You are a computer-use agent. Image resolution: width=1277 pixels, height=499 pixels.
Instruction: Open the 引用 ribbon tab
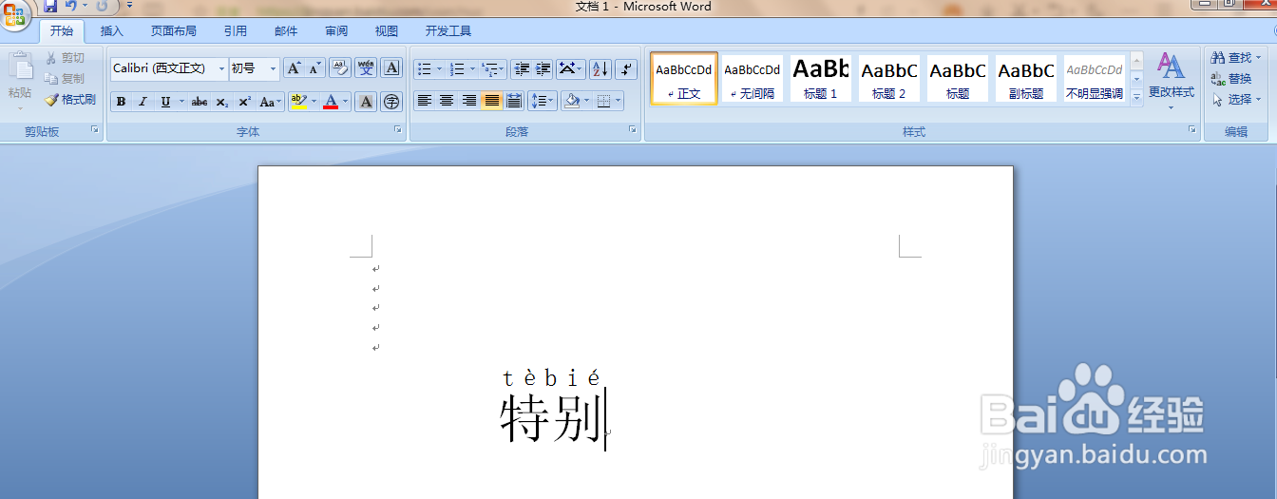click(236, 31)
